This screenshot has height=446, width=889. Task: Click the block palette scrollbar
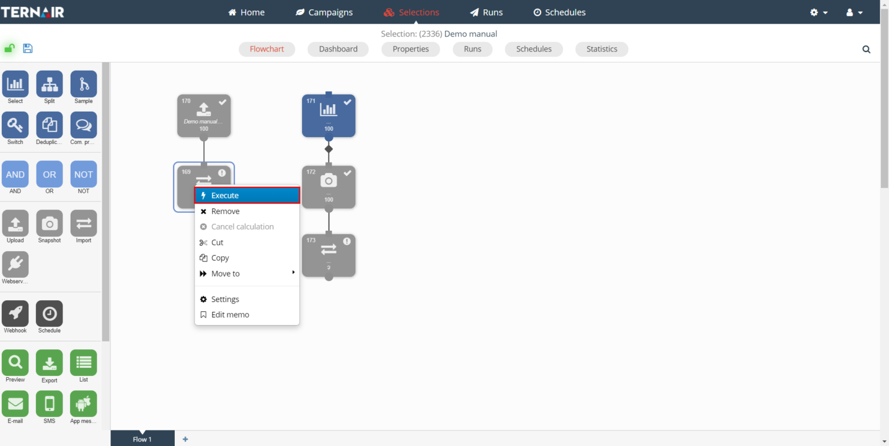coord(105,202)
